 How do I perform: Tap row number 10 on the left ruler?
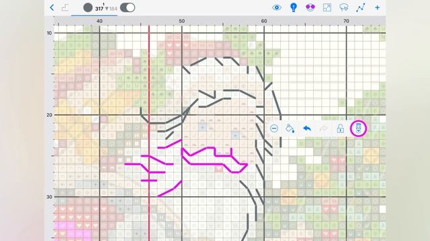point(49,33)
